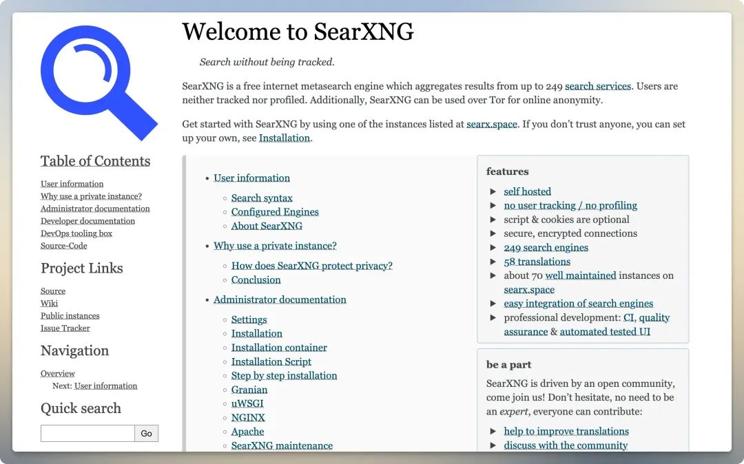
Task: Open 'Source-Code' sidebar link
Action: click(64, 246)
